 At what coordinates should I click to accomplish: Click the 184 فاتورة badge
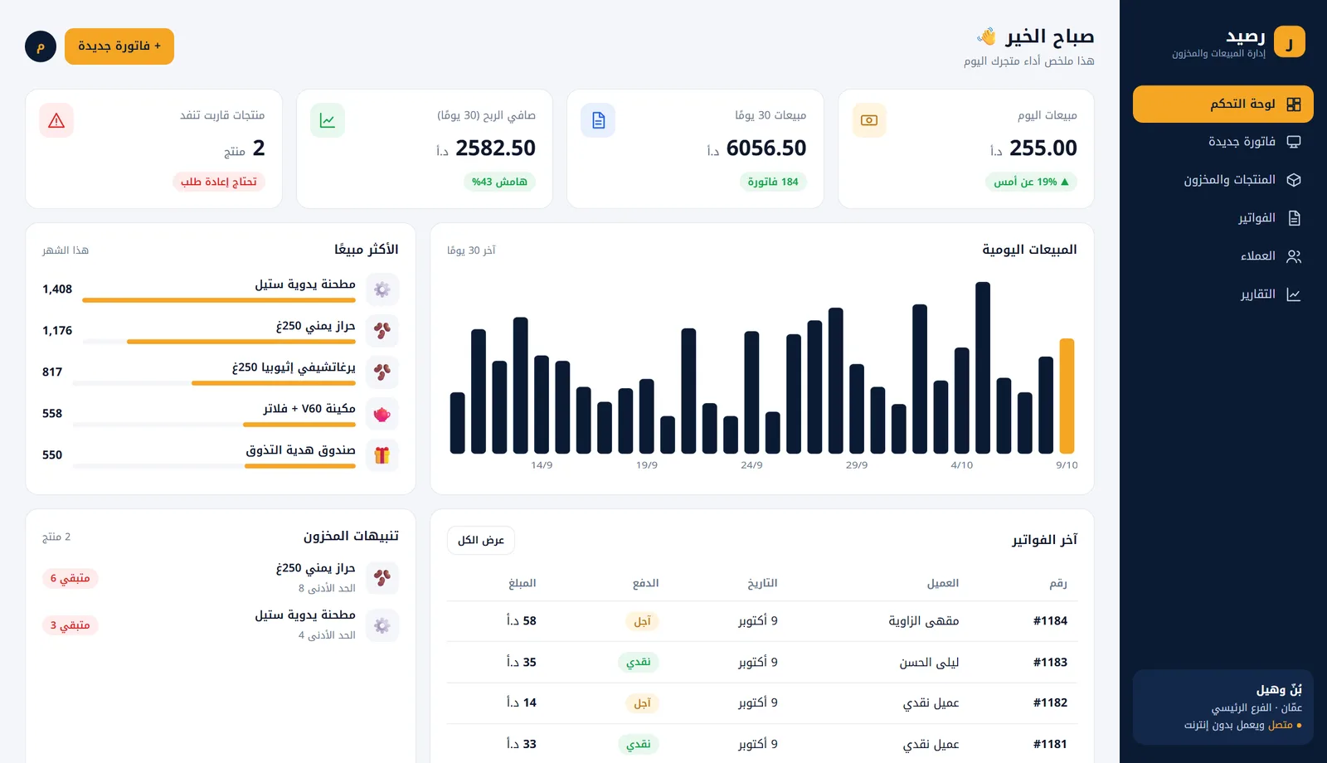(773, 182)
